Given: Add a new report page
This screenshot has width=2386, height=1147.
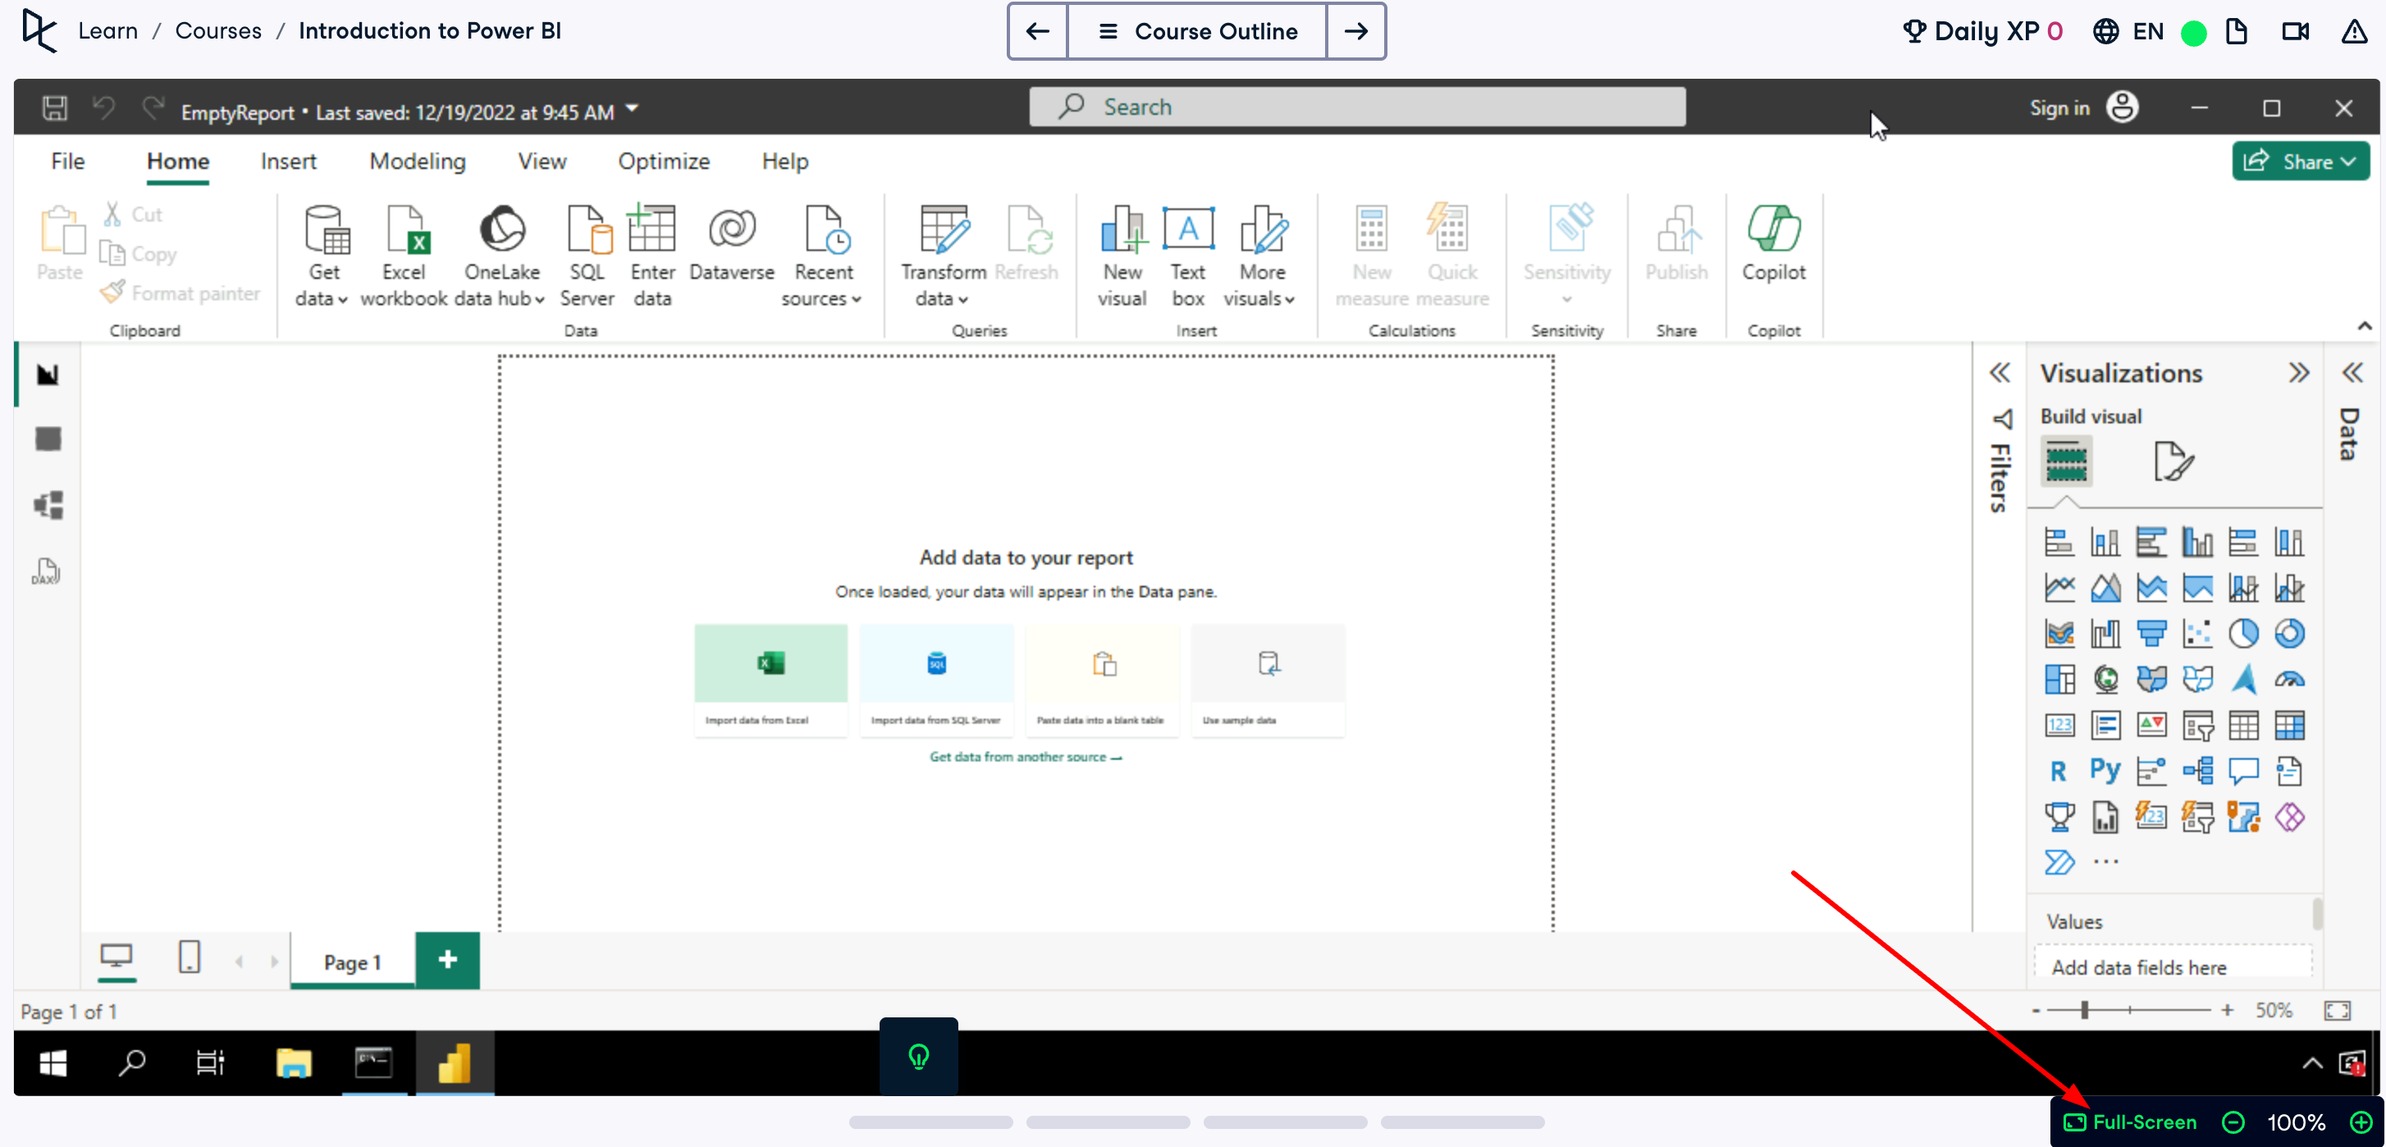Looking at the screenshot, I should 447,960.
